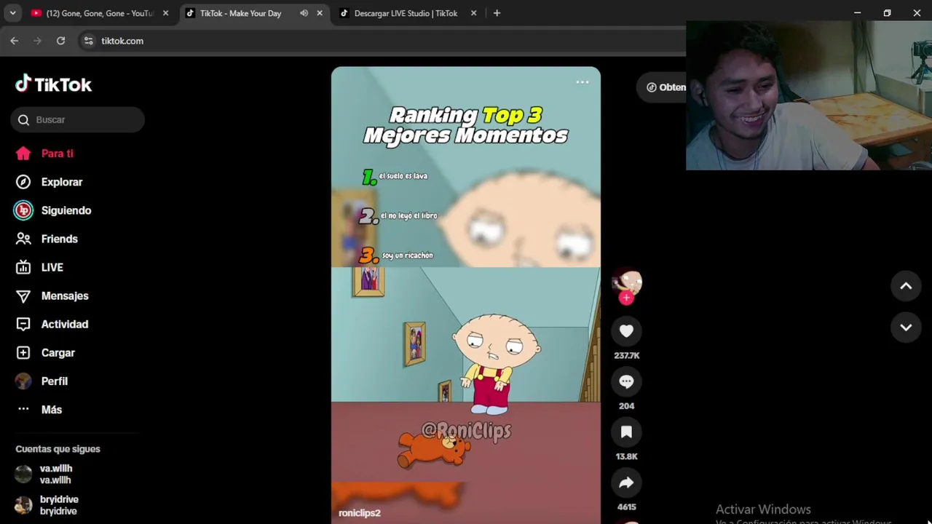Screen dimensions: 932x524
Task: Click the Mensajes paper plane icon
Action: (23, 295)
